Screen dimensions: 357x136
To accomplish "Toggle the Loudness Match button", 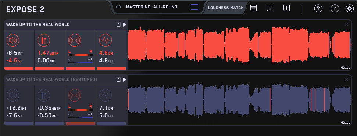I will [x=226, y=8].
